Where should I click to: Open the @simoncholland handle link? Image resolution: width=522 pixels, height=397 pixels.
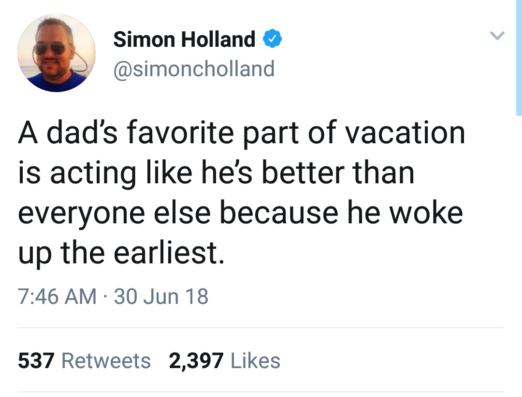tap(193, 68)
